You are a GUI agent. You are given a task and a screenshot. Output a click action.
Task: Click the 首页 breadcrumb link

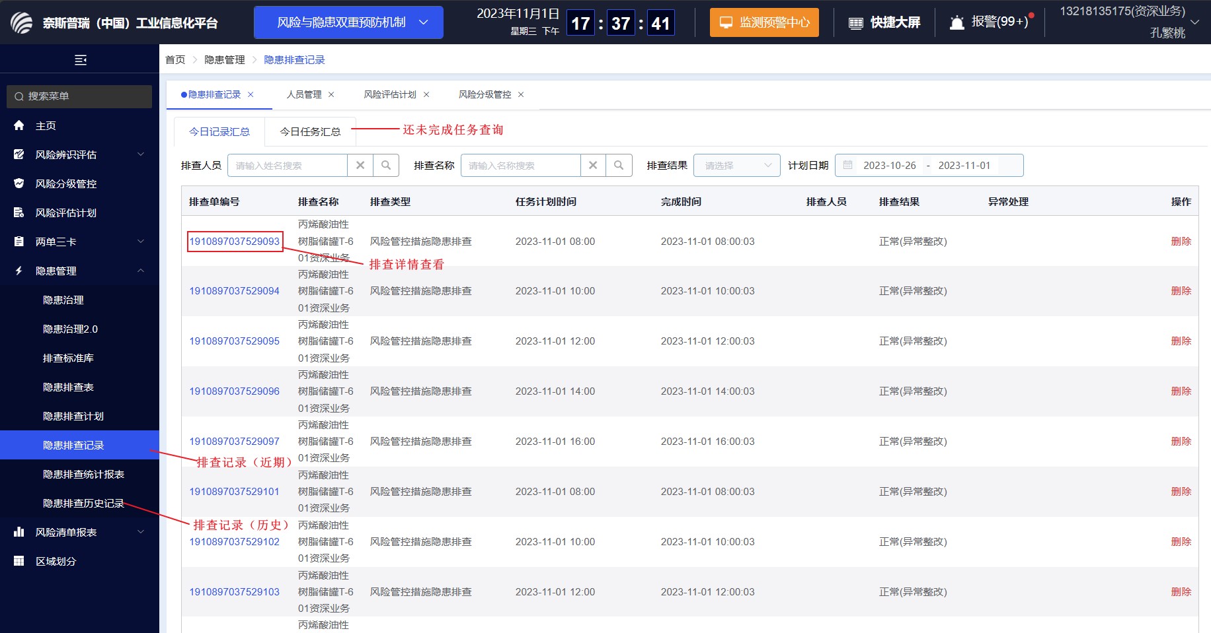click(x=175, y=59)
